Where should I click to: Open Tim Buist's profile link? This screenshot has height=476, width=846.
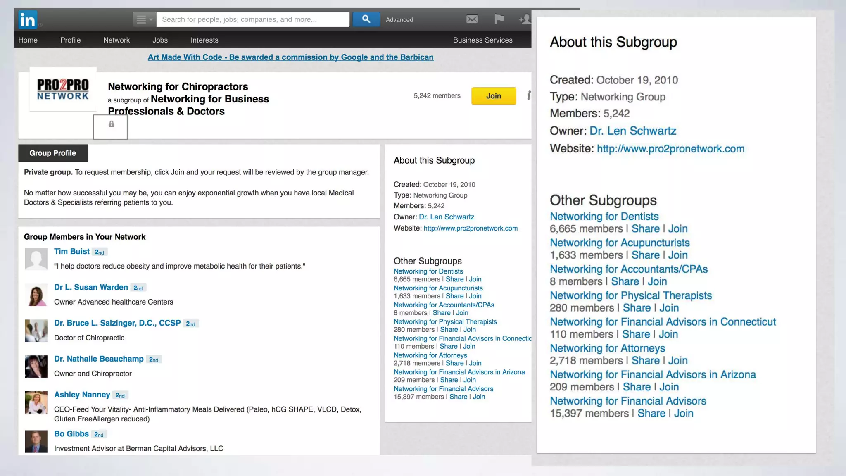[71, 251]
